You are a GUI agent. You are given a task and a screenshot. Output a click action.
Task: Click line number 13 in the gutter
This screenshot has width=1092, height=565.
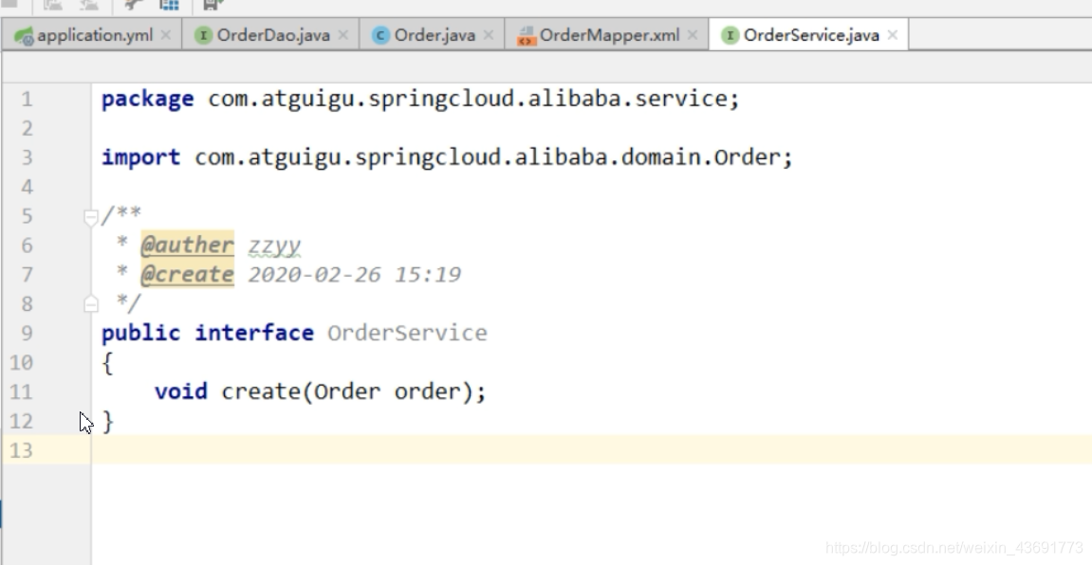coord(21,450)
